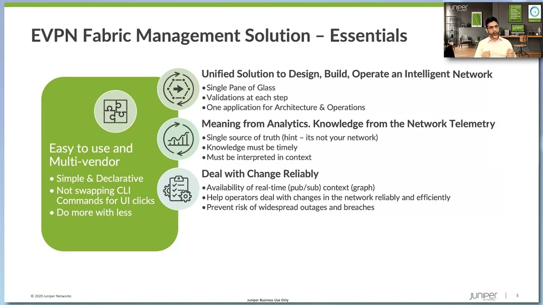This screenshot has height=305, width=543.
Task: Click the analytics bar chart icon
Action: [178, 139]
